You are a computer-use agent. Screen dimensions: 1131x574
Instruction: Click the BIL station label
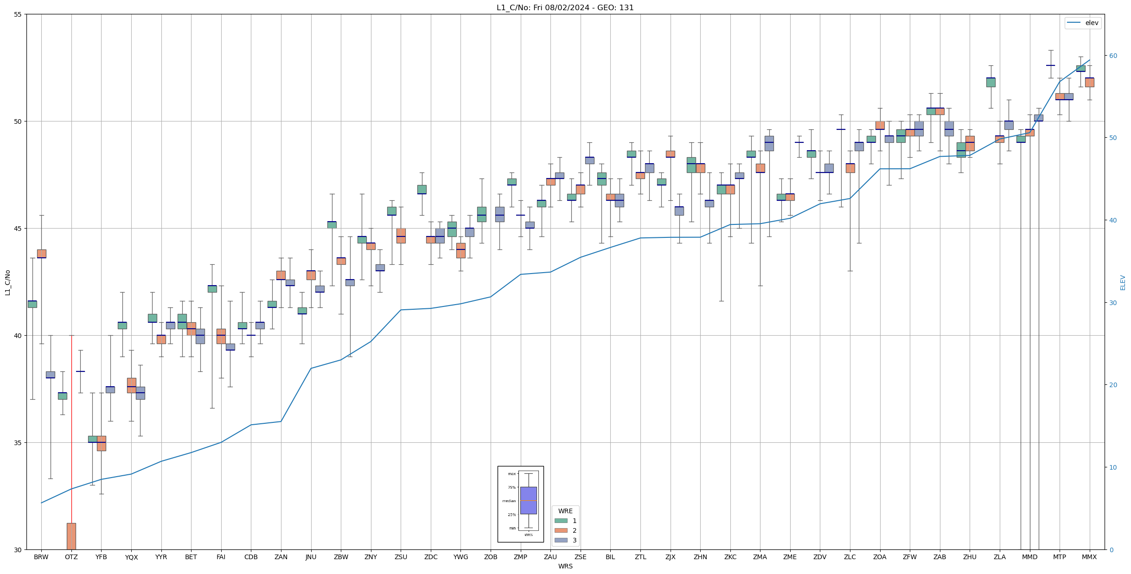pos(610,557)
